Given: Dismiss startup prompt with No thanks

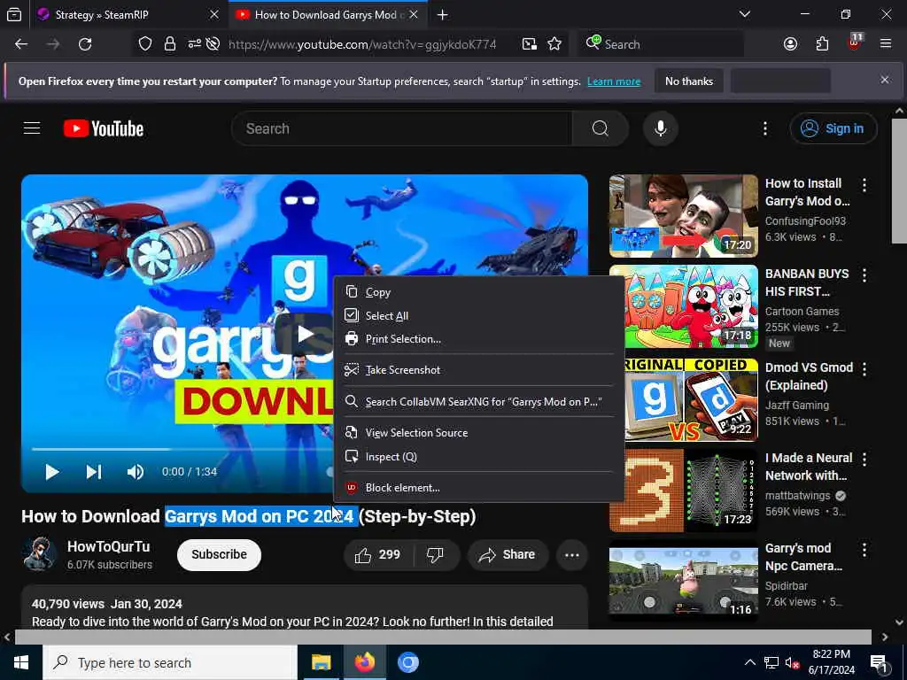Looking at the screenshot, I should tap(689, 81).
